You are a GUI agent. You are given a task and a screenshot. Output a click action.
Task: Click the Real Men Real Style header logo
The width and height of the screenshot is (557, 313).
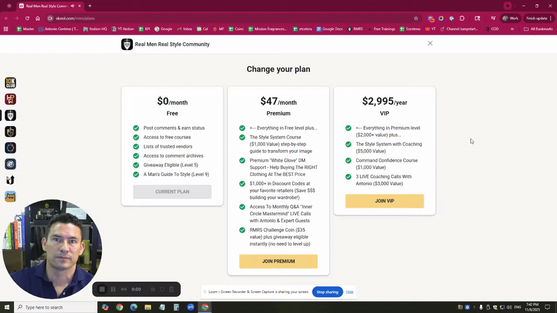[x=127, y=45]
